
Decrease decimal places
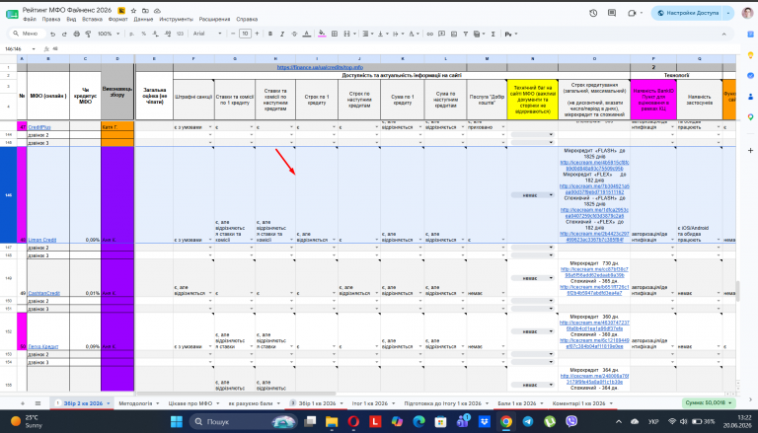[x=155, y=34]
